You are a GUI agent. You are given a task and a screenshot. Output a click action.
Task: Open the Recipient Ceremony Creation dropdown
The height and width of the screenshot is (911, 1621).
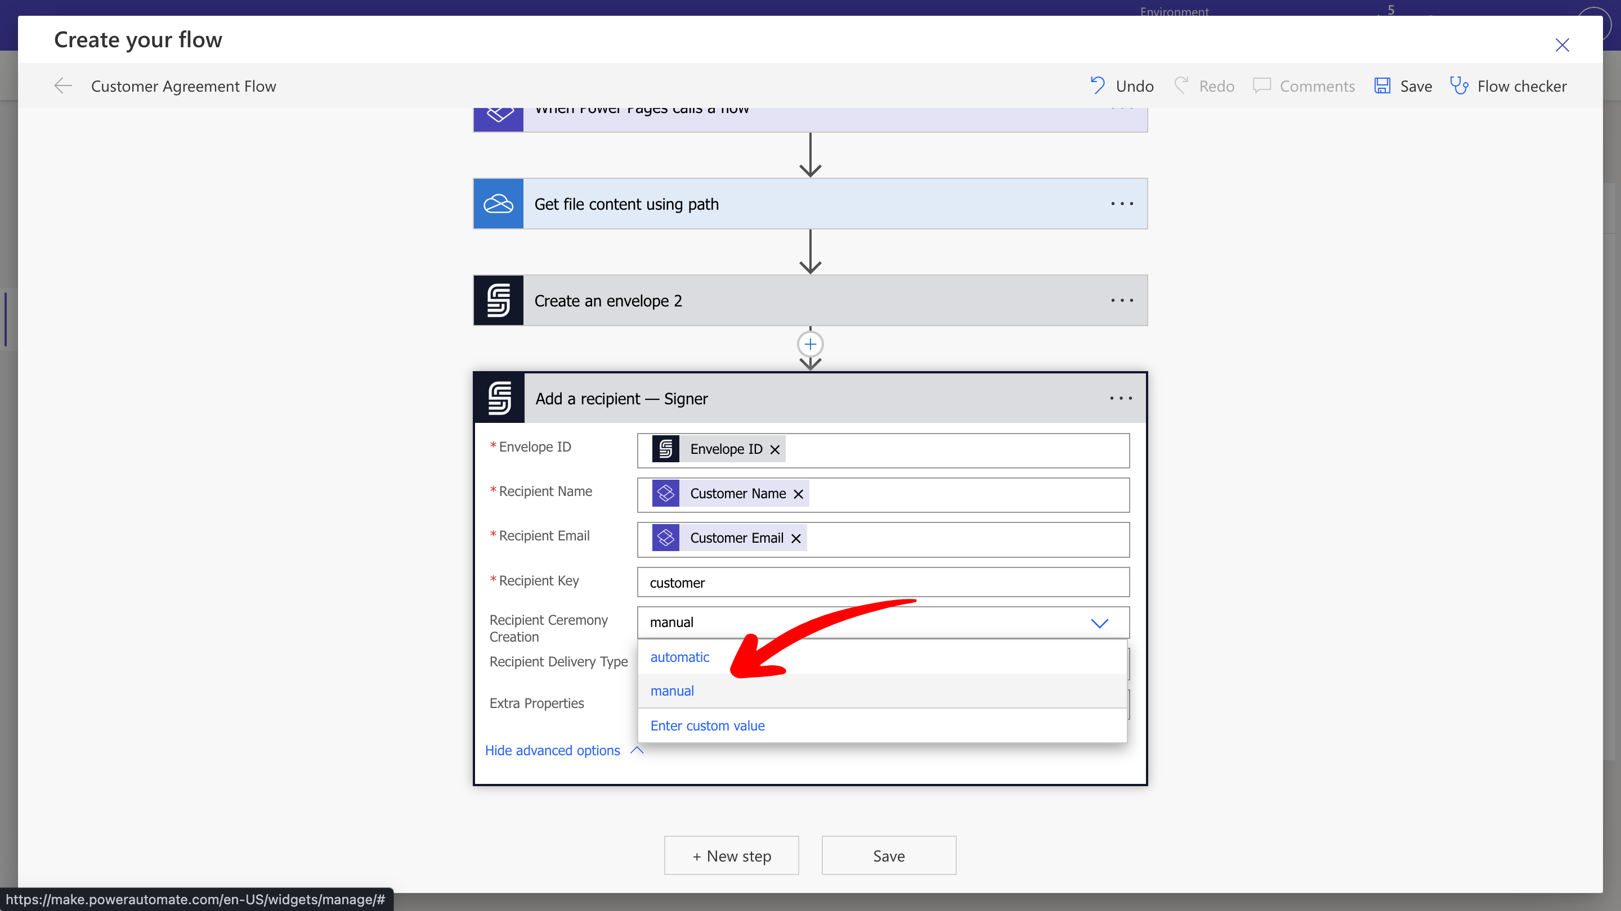click(1099, 623)
